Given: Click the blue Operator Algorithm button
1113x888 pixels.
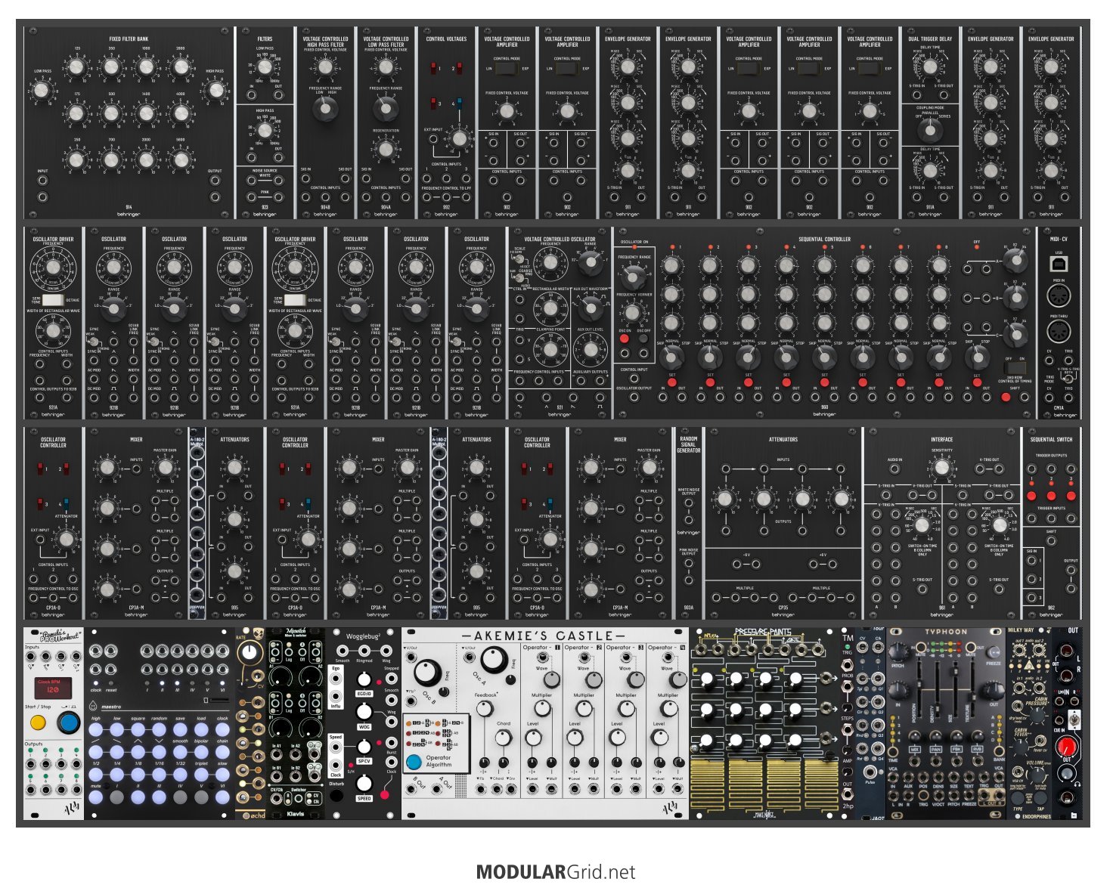Looking at the screenshot, I should (x=414, y=762).
